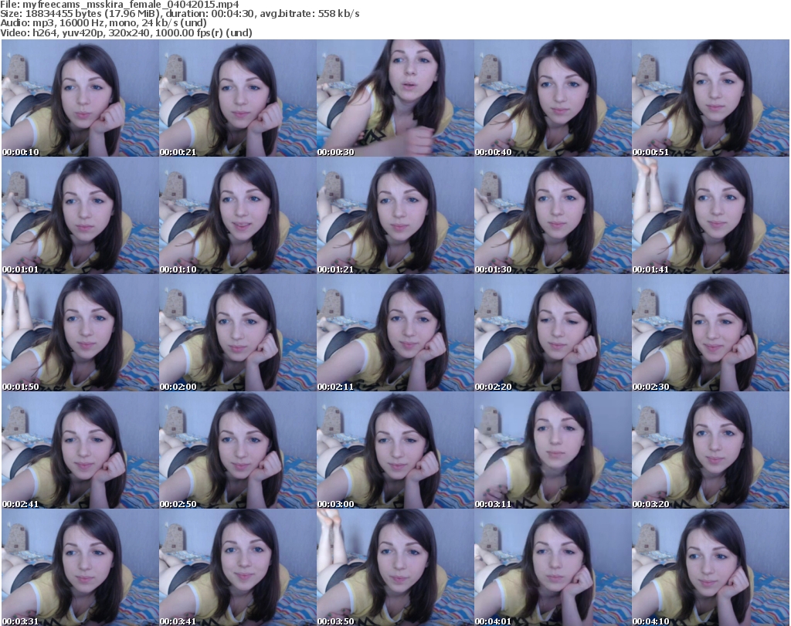Select the thumbnail frame stamped 00:02:20
The image size is (791, 626).
click(553, 333)
